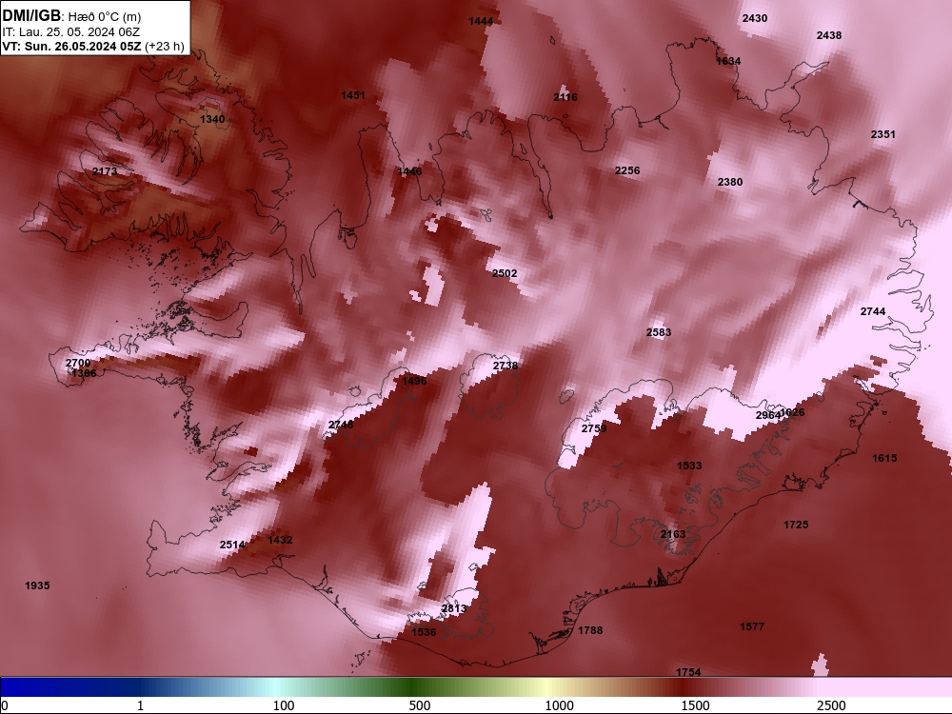Select the 2163 map value

(673, 534)
